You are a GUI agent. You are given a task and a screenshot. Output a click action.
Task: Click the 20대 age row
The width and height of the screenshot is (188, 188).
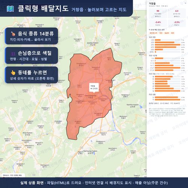tap(167, 42)
